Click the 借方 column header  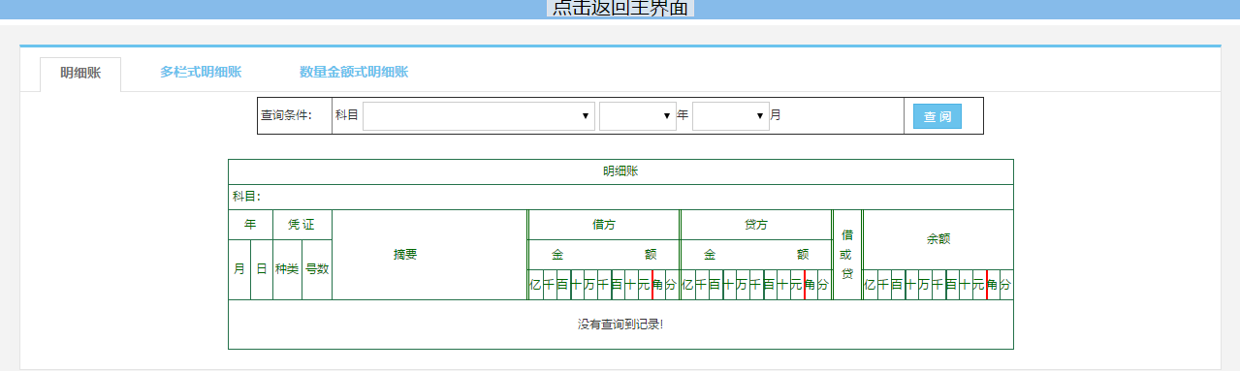coord(604,225)
